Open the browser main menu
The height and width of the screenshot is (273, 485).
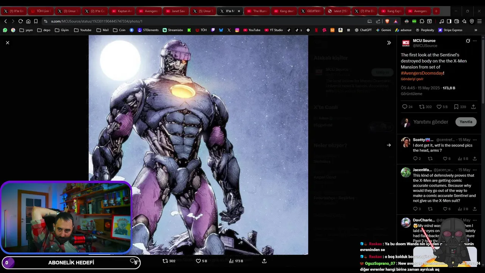[x=479, y=21]
